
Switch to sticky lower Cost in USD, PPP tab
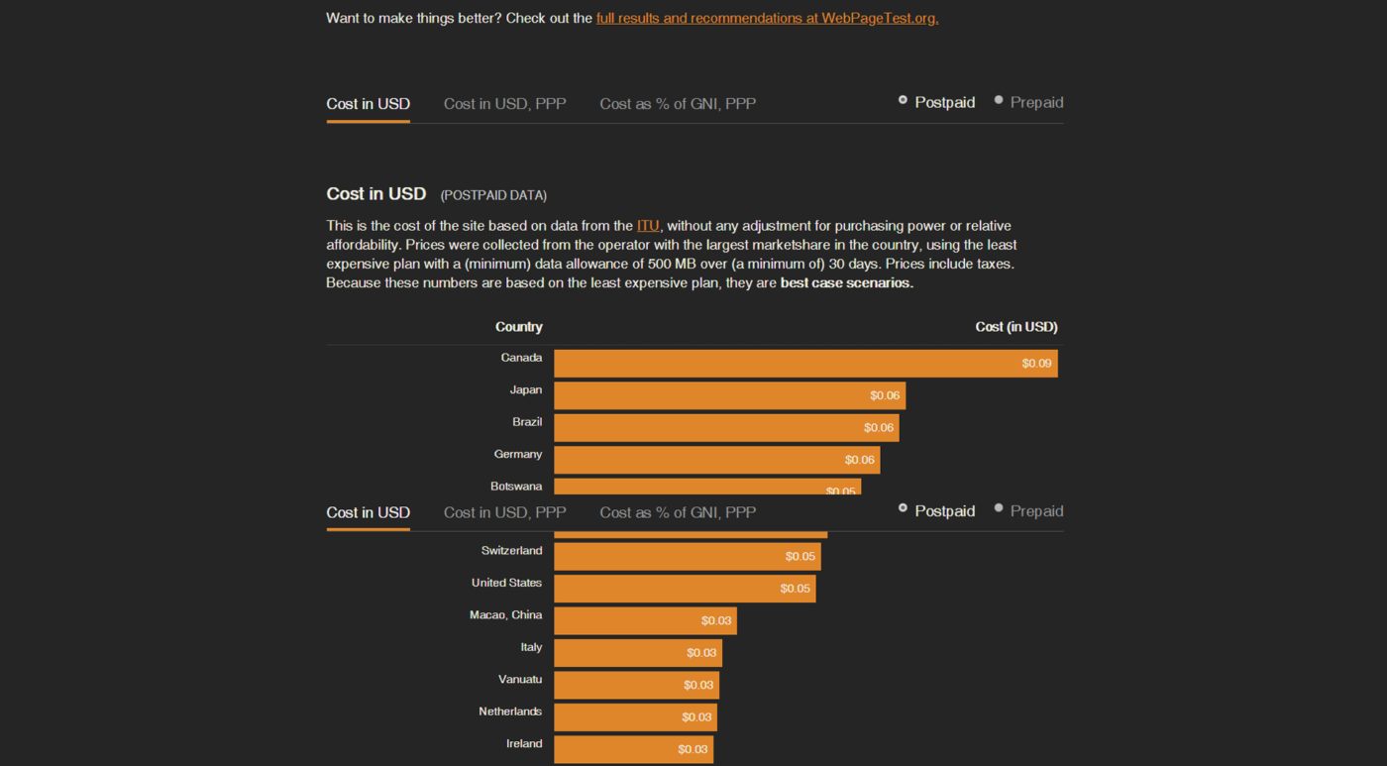504,512
